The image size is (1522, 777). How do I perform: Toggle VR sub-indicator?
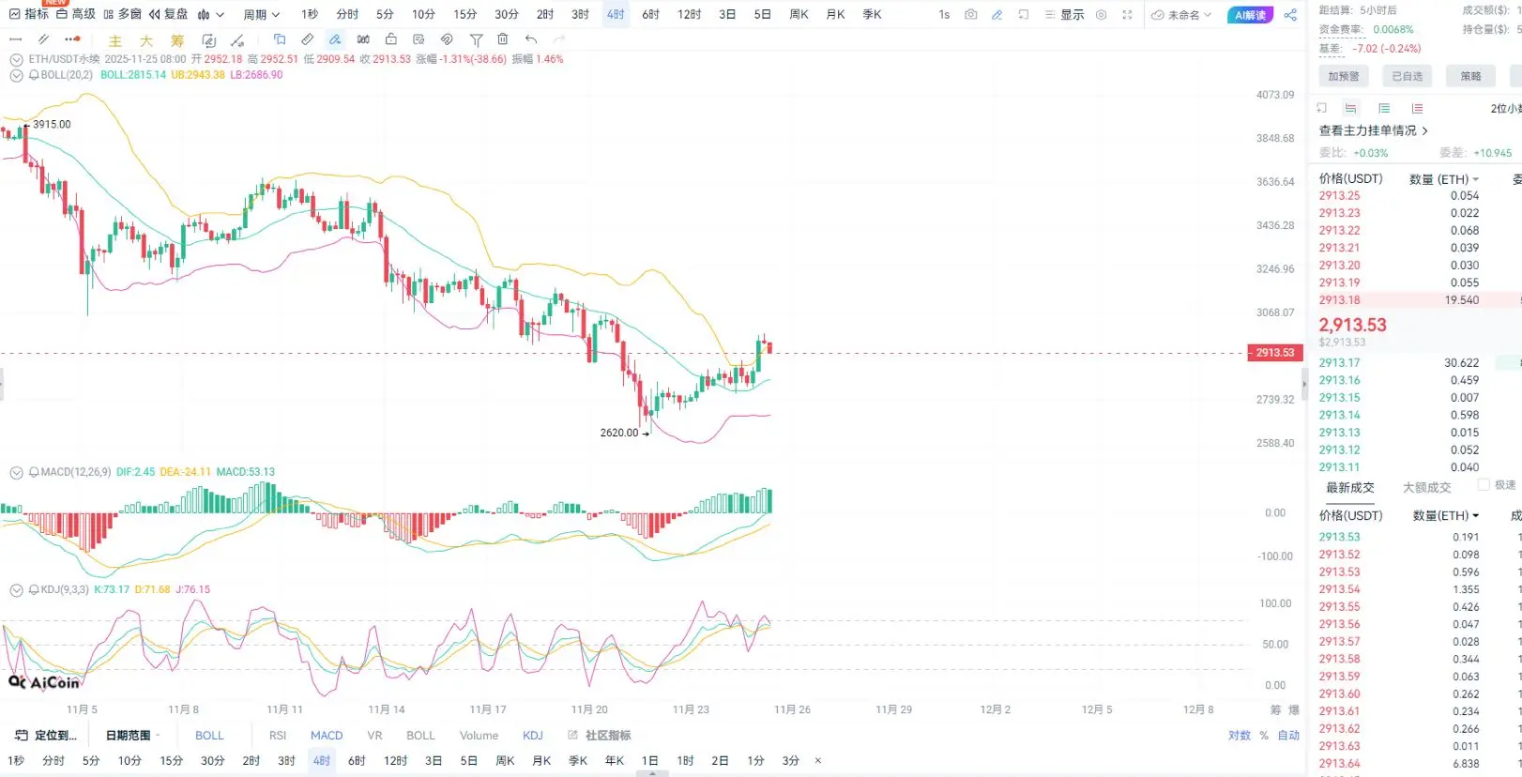tap(374, 736)
